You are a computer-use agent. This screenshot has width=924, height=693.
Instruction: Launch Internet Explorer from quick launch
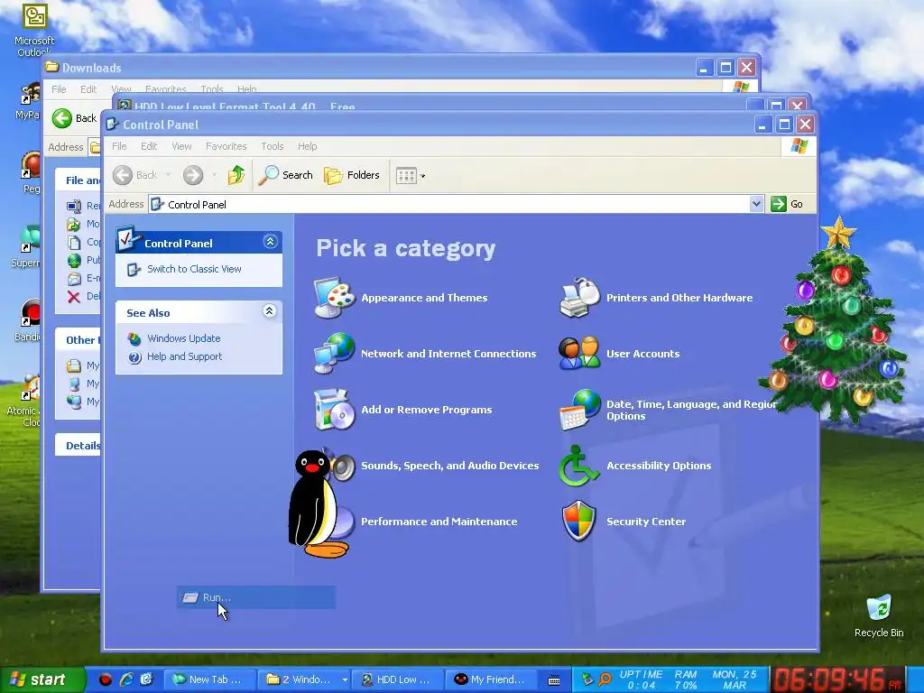tap(126, 679)
